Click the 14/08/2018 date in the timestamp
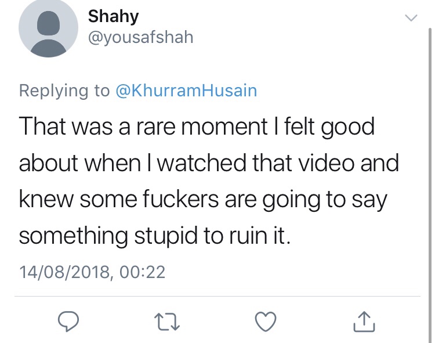This screenshot has width=435, height=343. point(64,272)
